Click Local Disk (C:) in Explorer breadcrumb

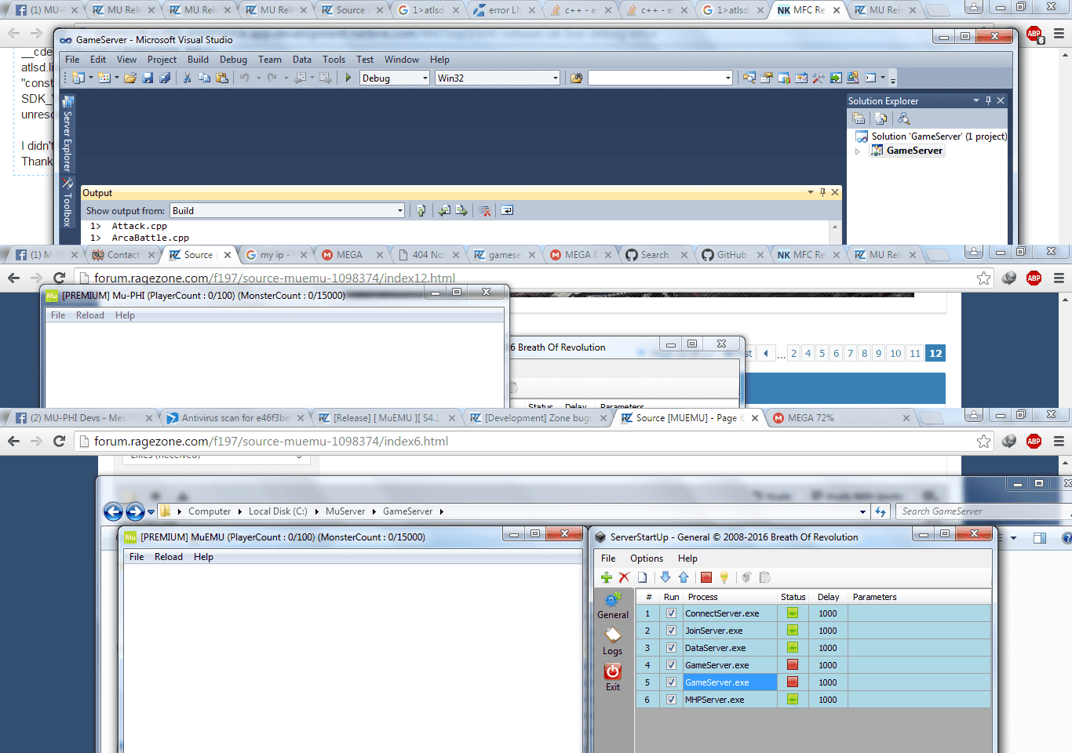coord(278,511)
